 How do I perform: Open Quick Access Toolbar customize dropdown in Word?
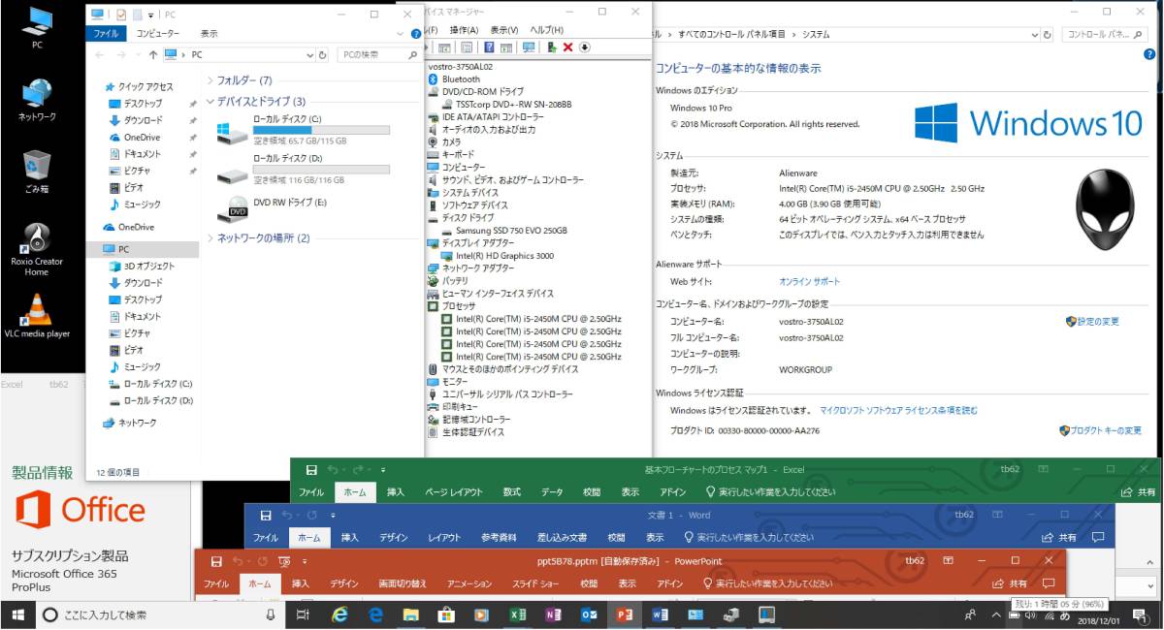333,515
